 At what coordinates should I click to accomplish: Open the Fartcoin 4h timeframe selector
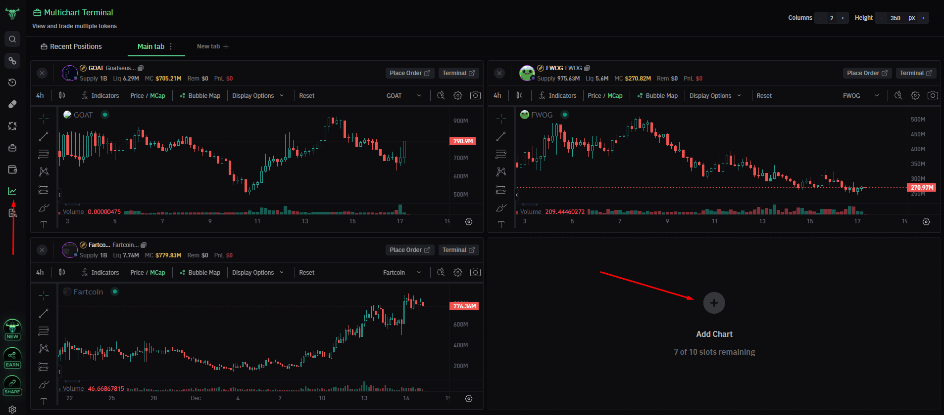tap(40, 272)
